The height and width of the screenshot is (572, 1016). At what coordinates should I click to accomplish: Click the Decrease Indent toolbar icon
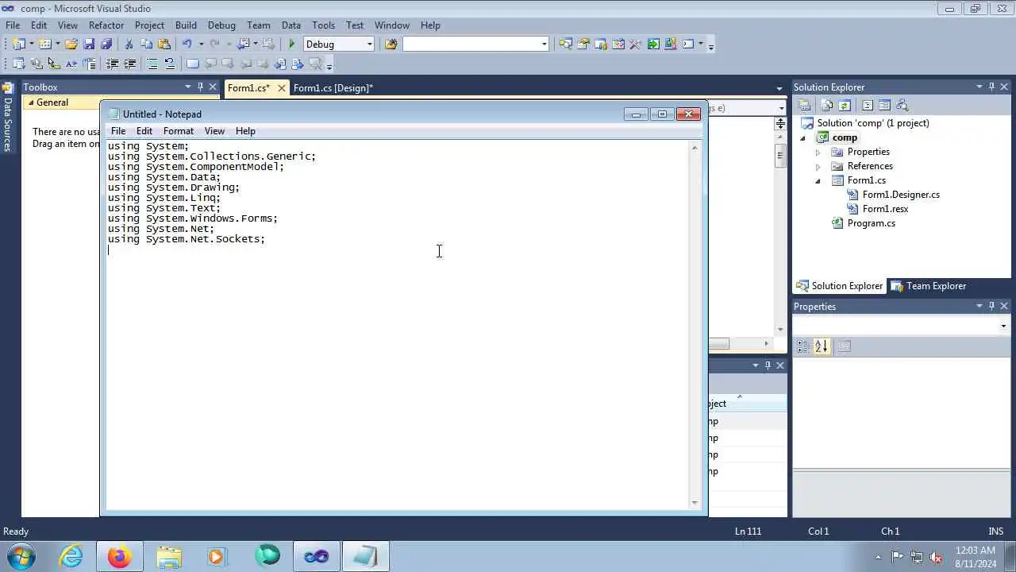(112, 64)
